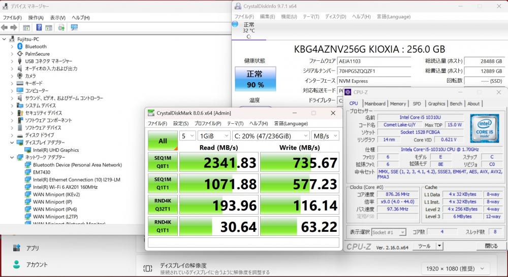Screen dimensions: 508x277
Task: Switch to the Mainboard tab in CPU-Z
Action: [375, 103]
